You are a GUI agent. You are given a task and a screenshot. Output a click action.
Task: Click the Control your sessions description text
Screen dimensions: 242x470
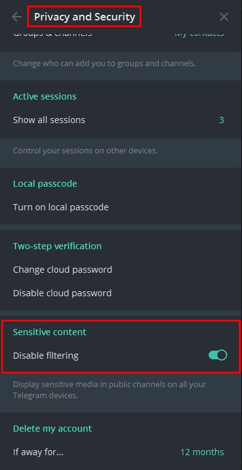pyautogui.click(x=85, y=150)
